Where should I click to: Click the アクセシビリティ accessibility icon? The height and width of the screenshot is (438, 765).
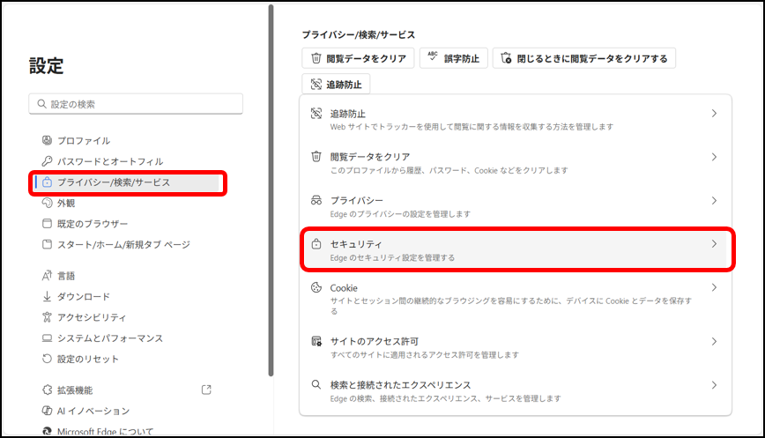[x=48, y=317]
